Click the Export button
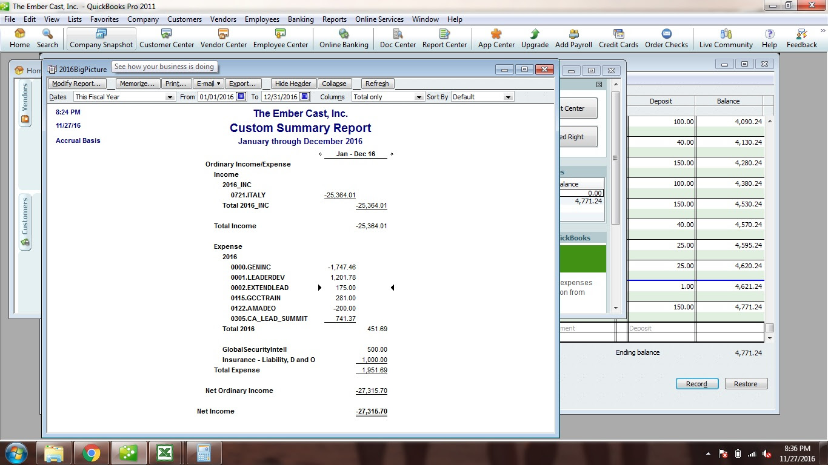828x465 pixels. (242, 84)
